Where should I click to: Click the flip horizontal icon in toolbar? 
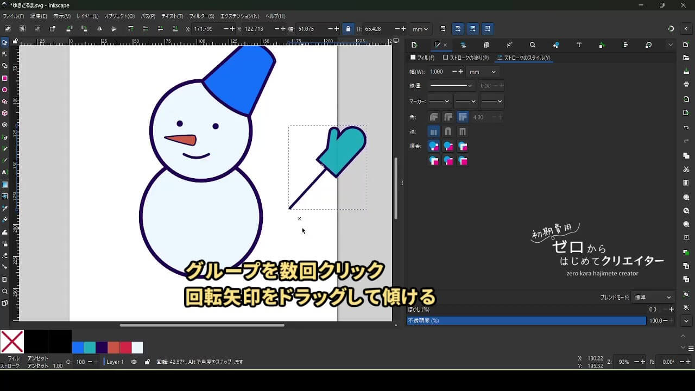coord(99,29)
